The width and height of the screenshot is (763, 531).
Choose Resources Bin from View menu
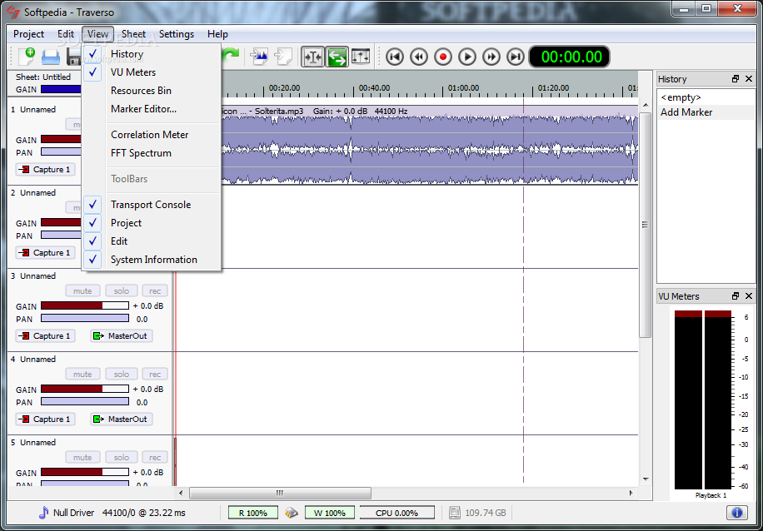152,91
